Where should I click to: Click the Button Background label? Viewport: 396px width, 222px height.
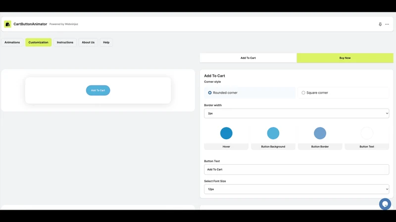tap(273, 147)
